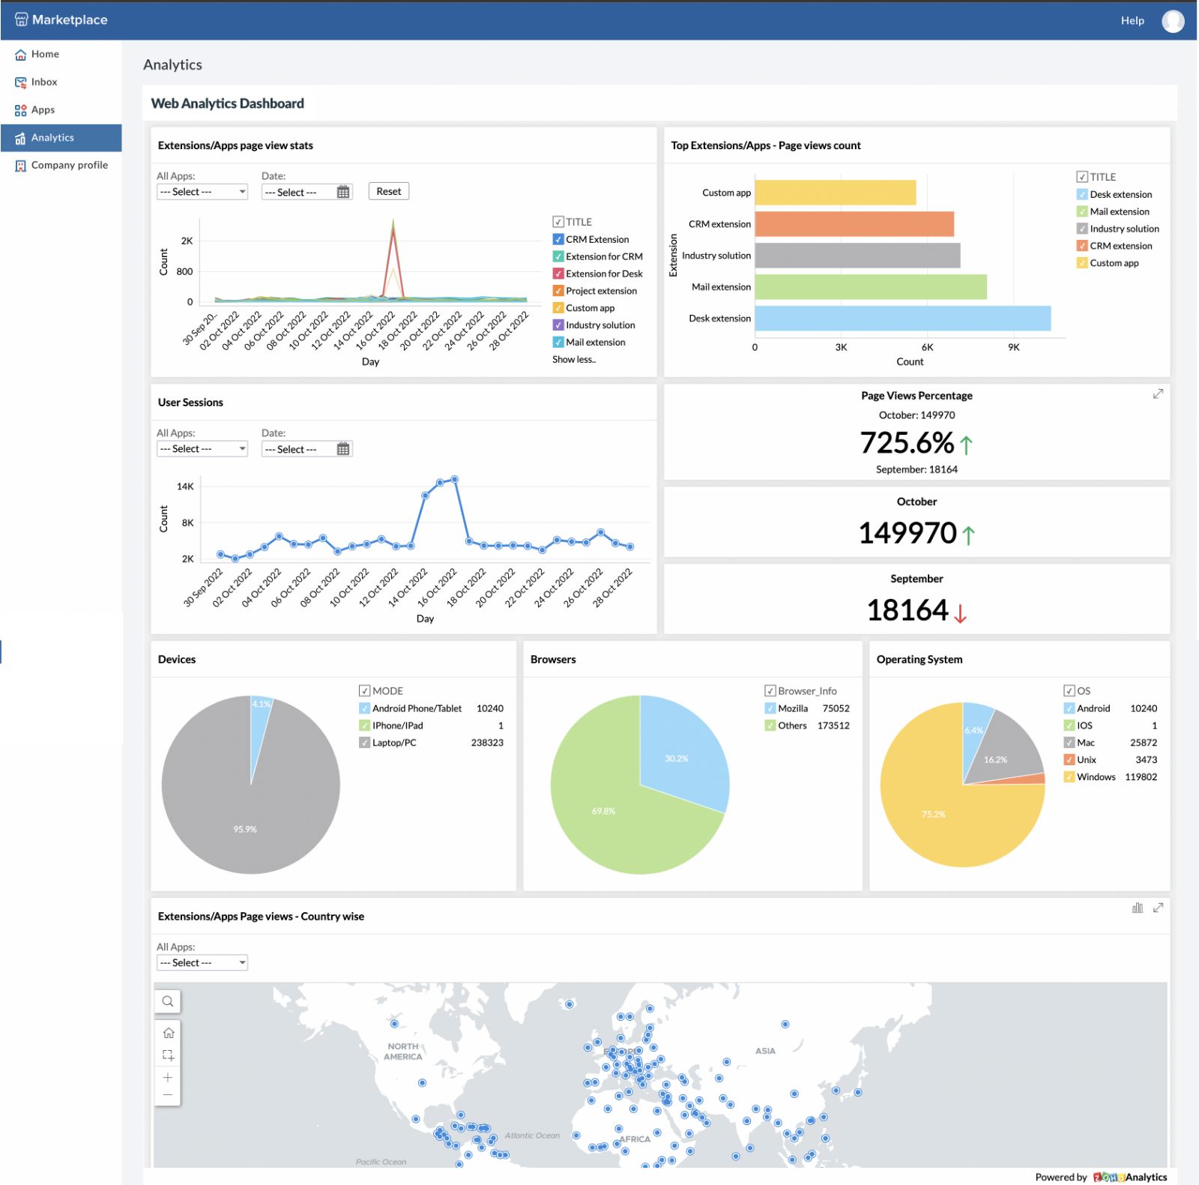Viewport: 1199px width, 1185px height.
Task: Zoom in on the map with plus
Action: (x=168, y=1077)
